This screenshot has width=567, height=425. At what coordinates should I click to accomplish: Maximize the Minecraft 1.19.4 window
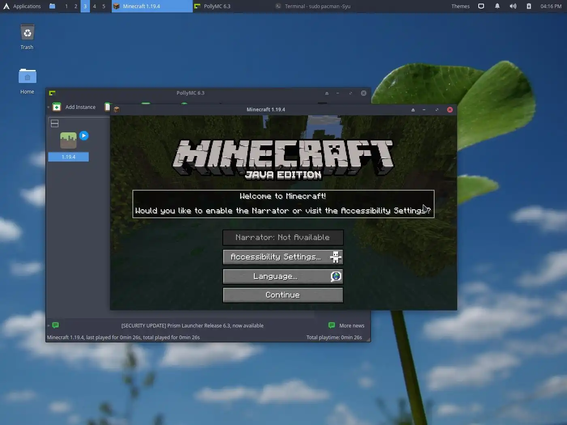(437, 110)
